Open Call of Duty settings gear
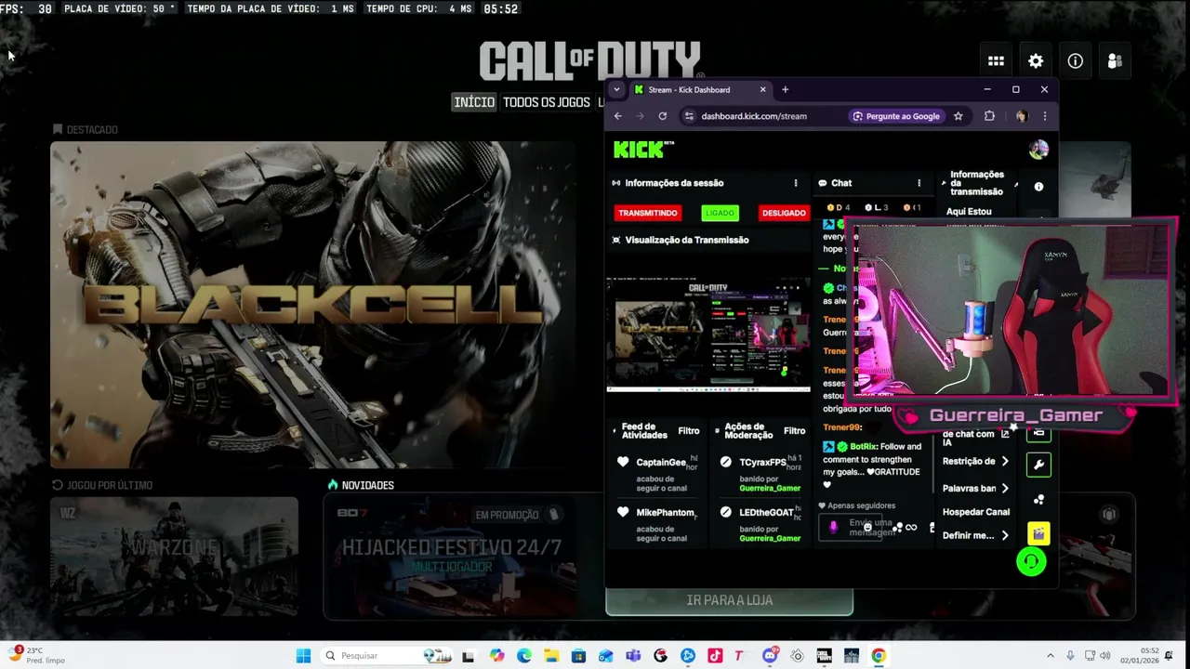This screenshot has width=1190, height=669. (1036, 61)
